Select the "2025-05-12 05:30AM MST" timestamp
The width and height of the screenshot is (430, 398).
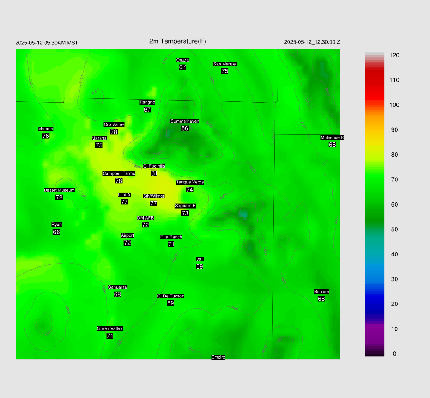(47, 43)
